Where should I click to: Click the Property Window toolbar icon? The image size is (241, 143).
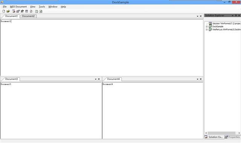pyautogui.click(x=18, y=11)
